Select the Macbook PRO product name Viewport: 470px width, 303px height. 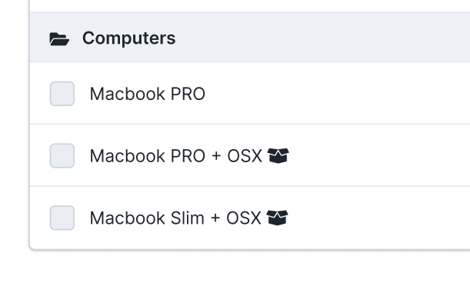coord(148,94)
